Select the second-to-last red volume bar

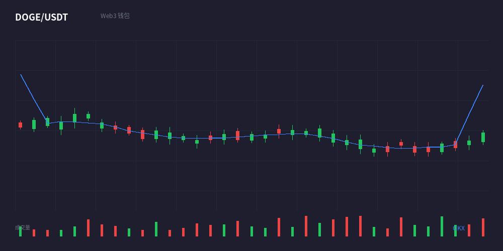coord(469,230)
